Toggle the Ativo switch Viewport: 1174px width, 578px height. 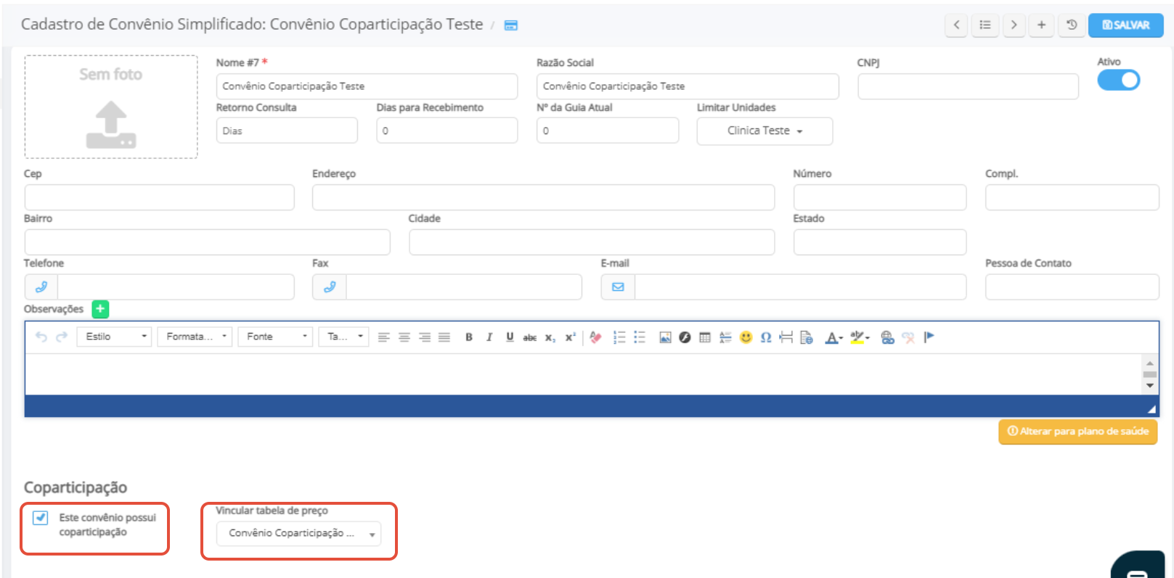1118,80
